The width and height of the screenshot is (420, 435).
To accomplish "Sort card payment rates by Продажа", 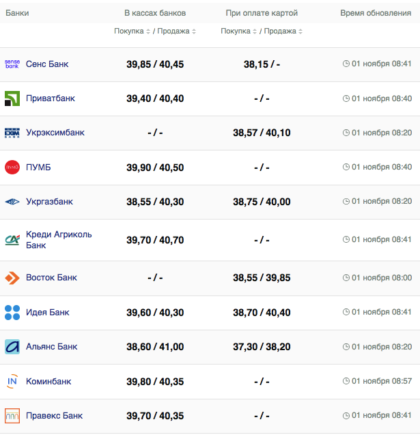I will pos(283,31).
